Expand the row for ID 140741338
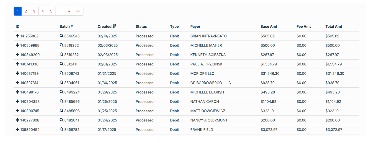This screenshot has width=377, height=143. coord(17,64)
